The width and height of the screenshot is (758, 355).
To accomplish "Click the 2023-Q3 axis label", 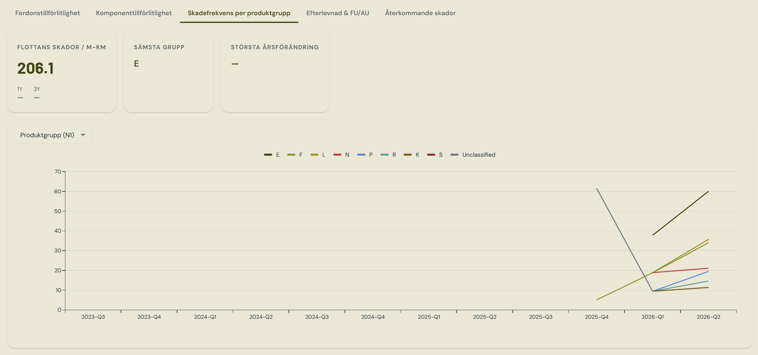I will click(93, 317).
